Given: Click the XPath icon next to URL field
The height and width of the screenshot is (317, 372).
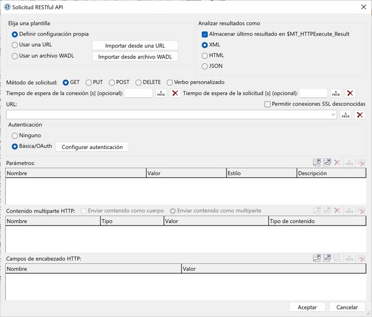Looking at the screenshot, I should (345, 115).
